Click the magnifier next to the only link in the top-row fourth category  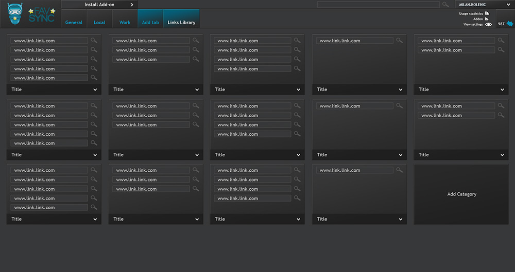point(399,41)
